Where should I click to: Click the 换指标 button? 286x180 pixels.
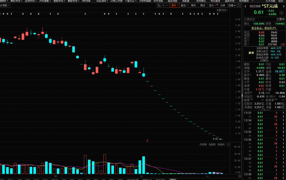(x=221, y=144)
